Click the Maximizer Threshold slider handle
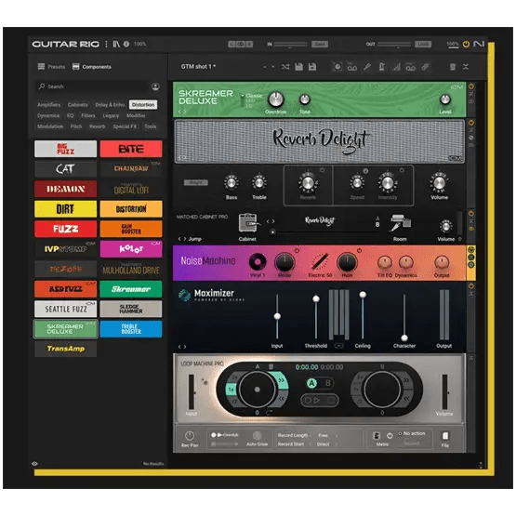This screenshot has height=516, width=516. point(316,298)
